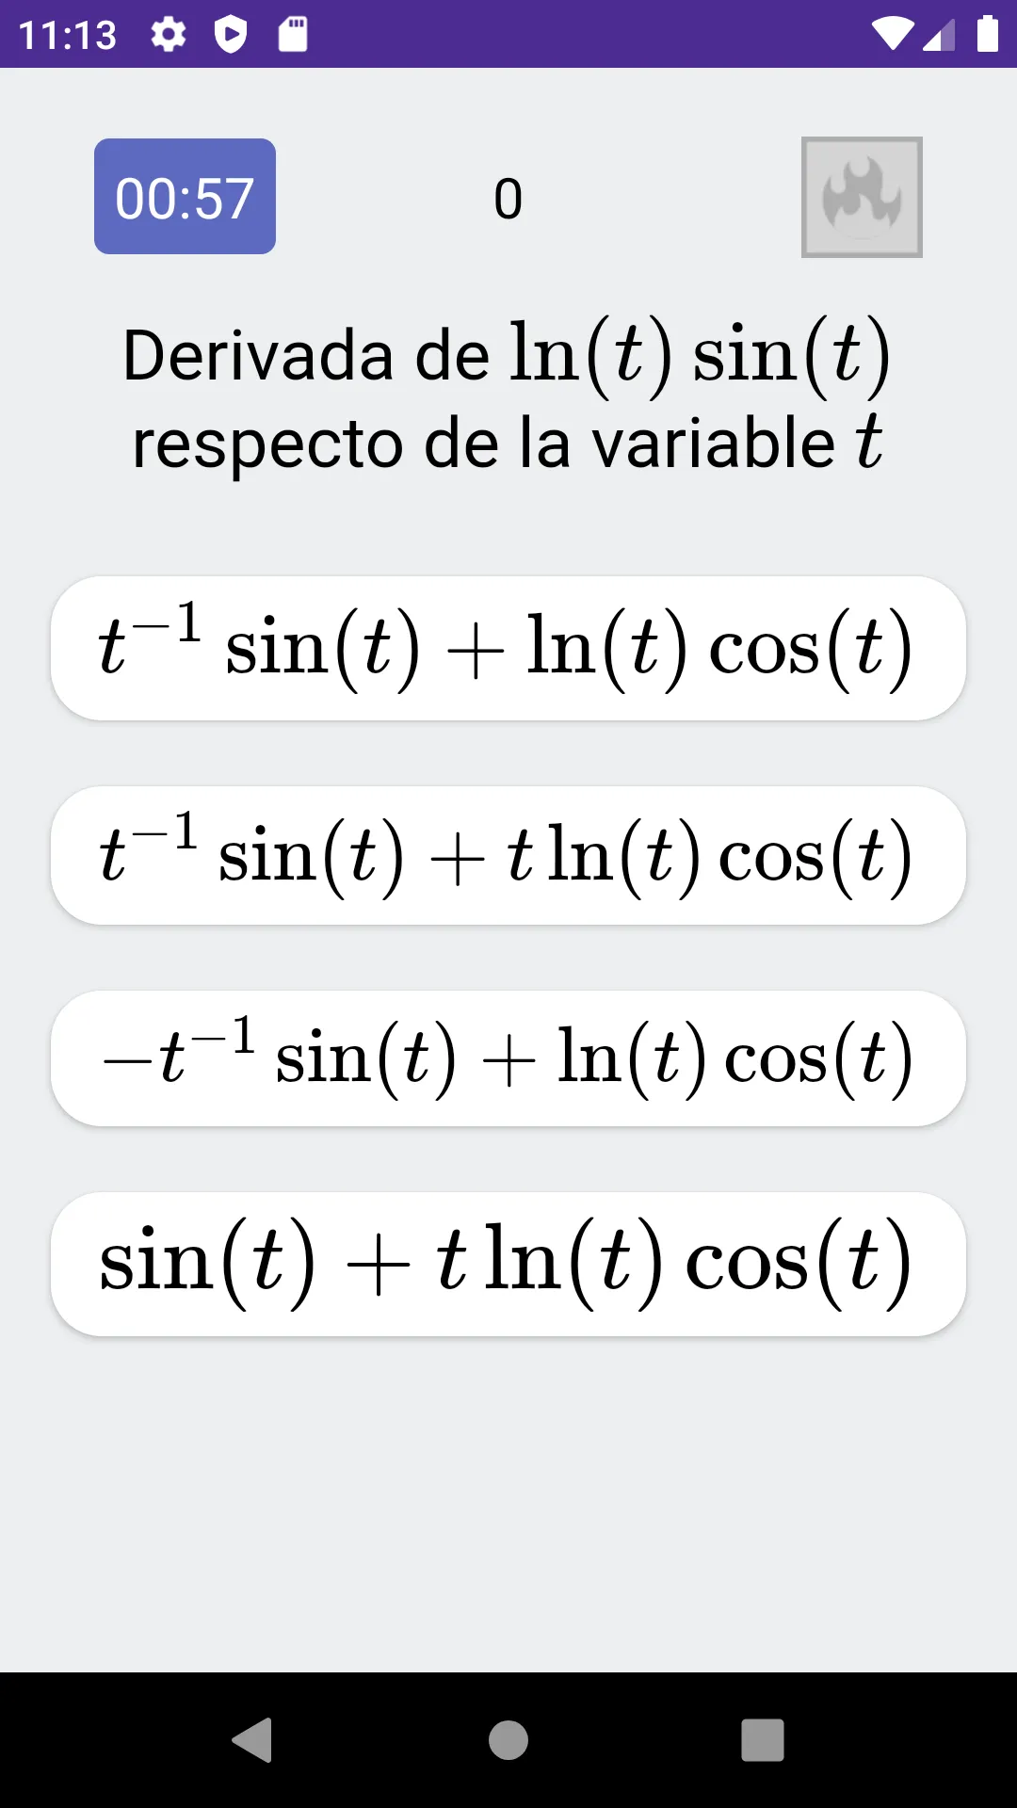Tap the Wi-Fi signal status icon

pos(892,34)
